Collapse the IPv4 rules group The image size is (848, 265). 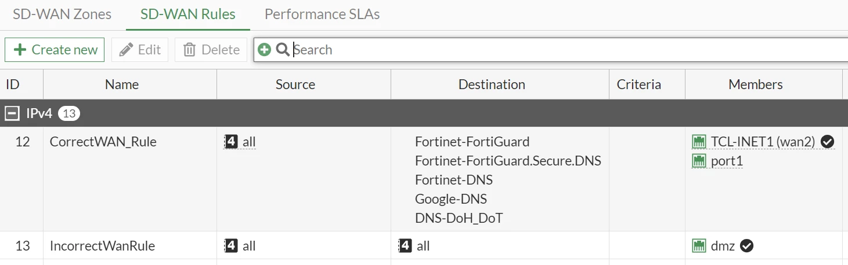coord(12,113)
